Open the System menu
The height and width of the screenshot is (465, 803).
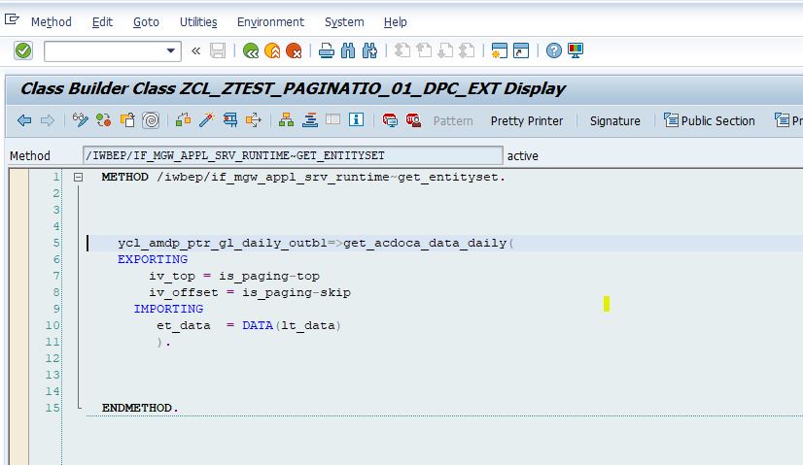coord(344,22)
